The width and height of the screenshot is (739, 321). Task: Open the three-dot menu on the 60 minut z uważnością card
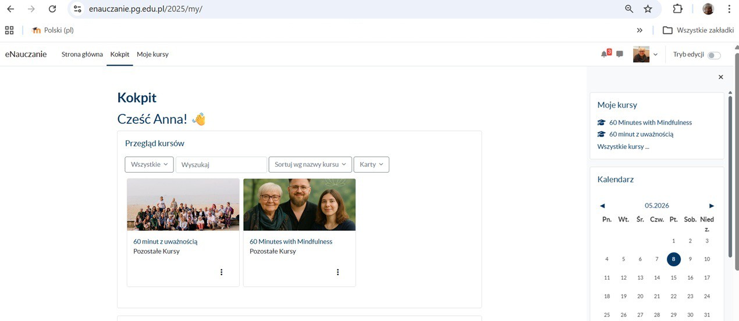[221, 272]
